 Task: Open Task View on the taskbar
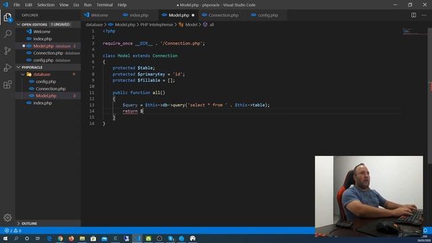(x=38, y=238)
